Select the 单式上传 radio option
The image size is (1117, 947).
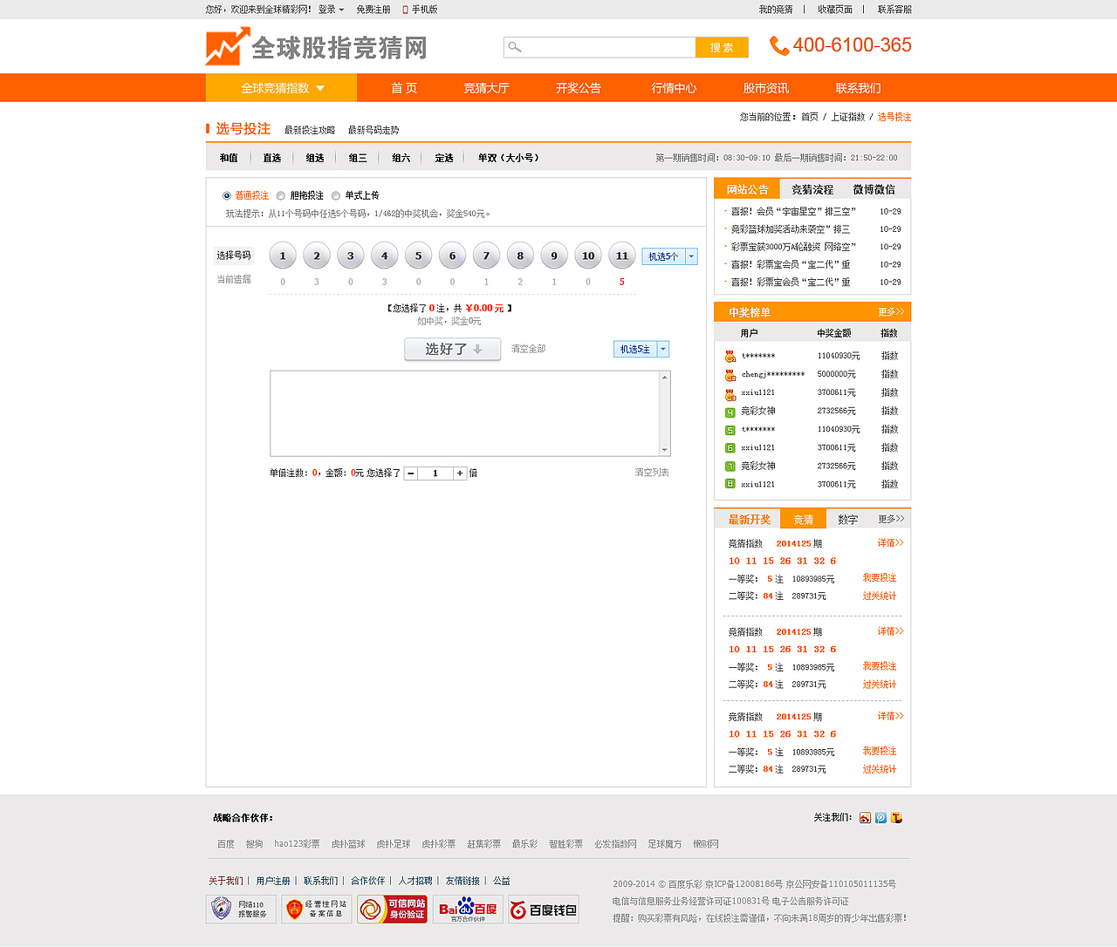pyautogui.click(x=336, y=196)
